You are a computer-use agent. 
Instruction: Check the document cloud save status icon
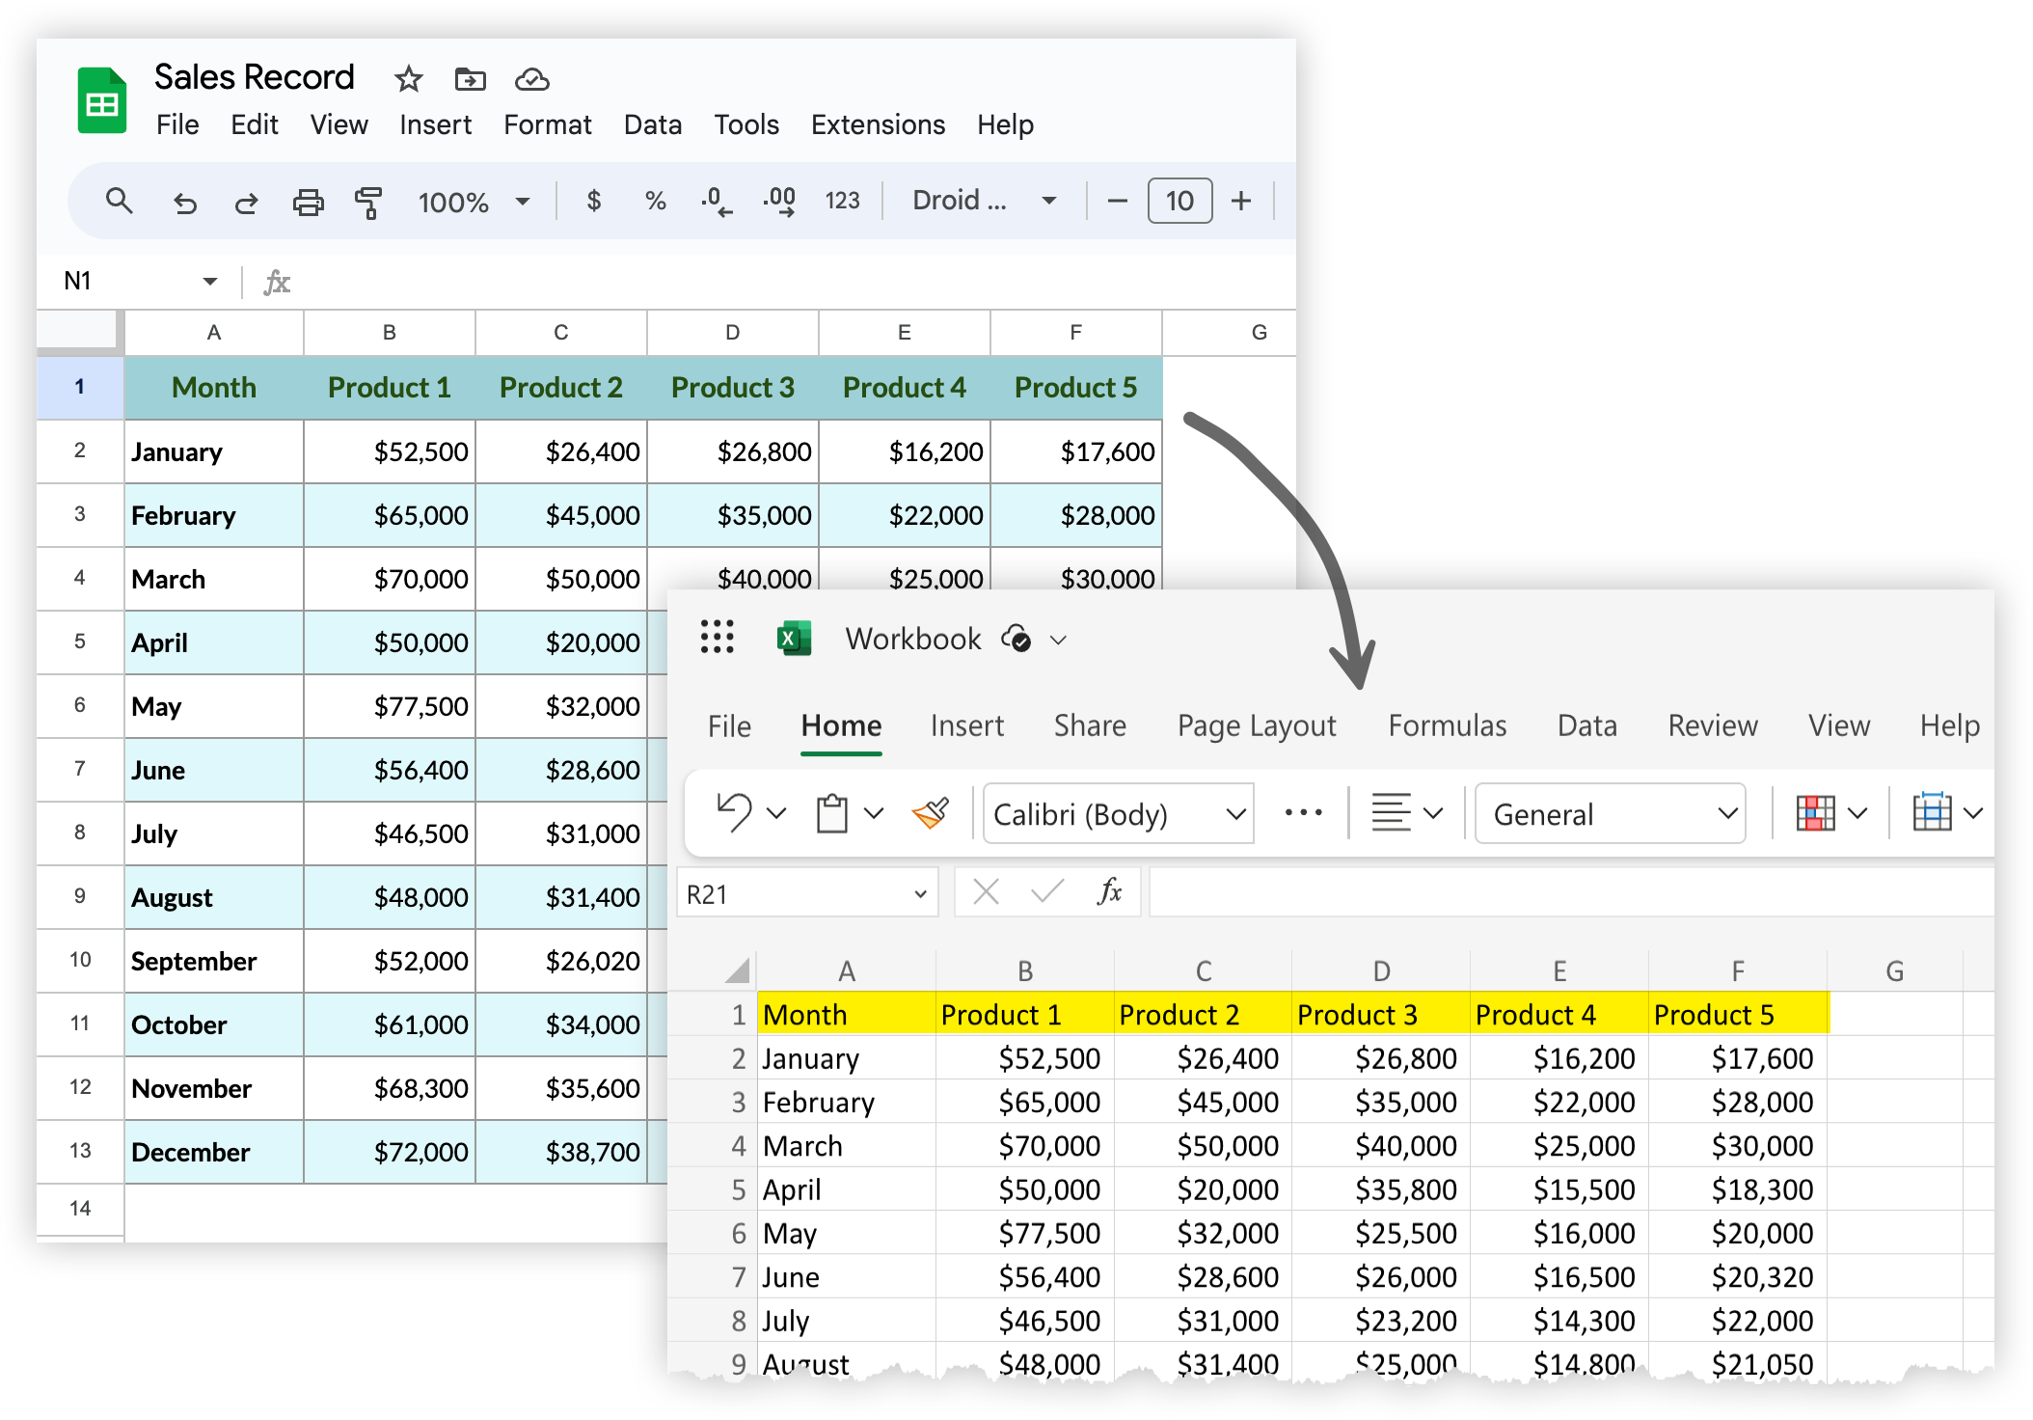click(533, 80)
